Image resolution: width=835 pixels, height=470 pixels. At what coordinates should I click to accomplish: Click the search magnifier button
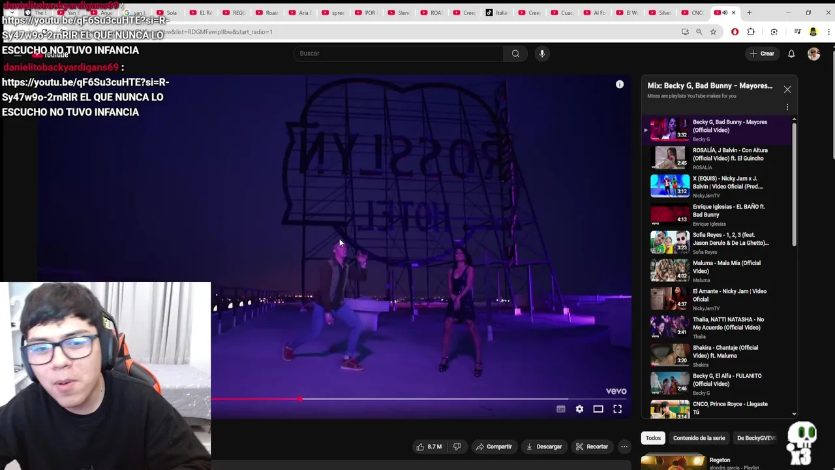[x=515, y=54]
